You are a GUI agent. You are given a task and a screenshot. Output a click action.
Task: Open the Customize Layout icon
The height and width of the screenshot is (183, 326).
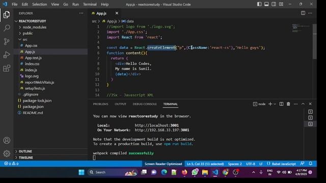pos(281,4)
